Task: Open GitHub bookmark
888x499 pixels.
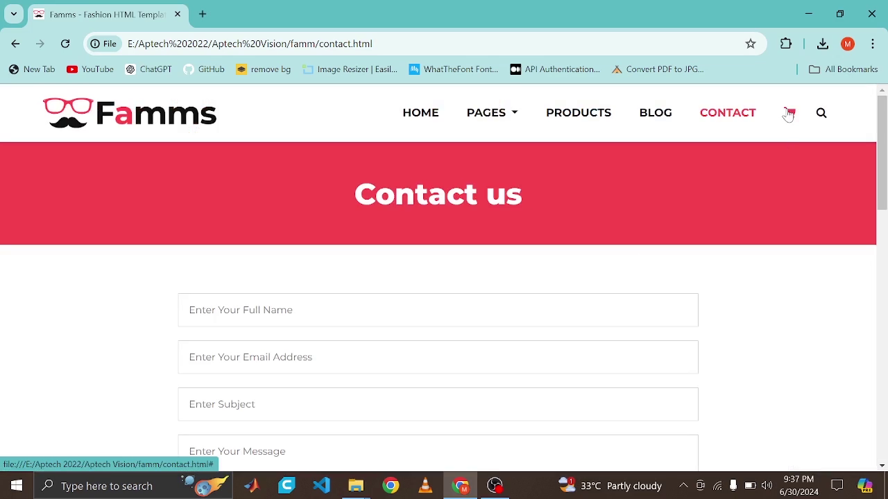Action: (204, 69)
